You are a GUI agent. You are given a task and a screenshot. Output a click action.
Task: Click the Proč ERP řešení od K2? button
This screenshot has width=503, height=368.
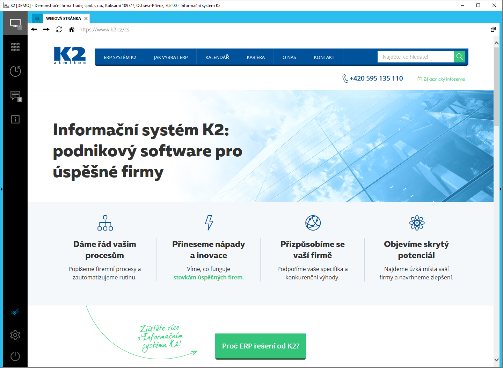click(x=261, y=346)
